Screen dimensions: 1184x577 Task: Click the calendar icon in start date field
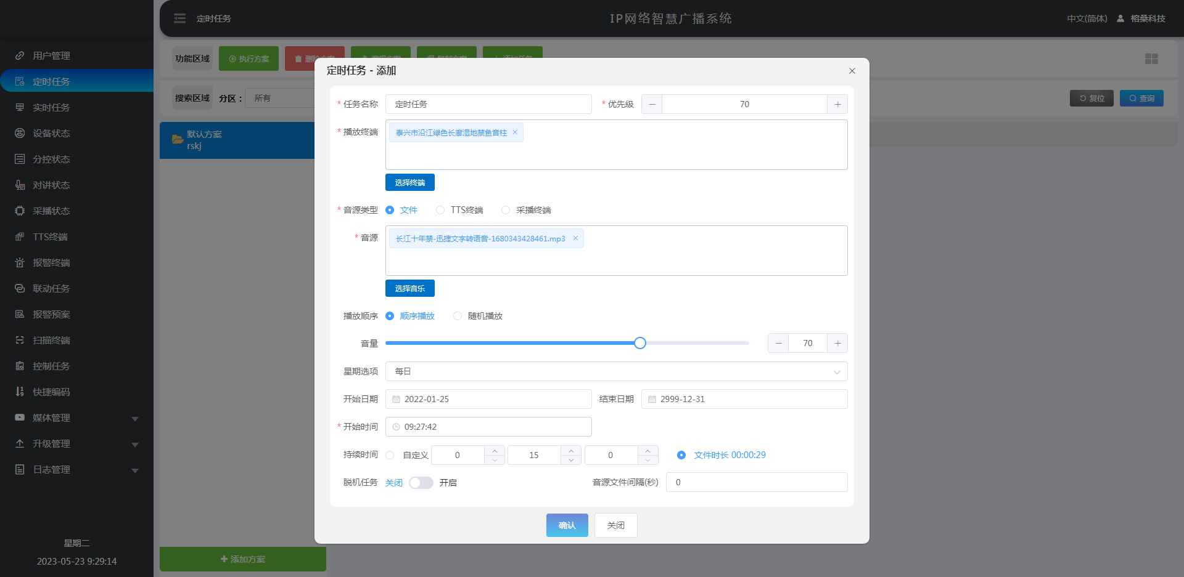tap(397, 399)
